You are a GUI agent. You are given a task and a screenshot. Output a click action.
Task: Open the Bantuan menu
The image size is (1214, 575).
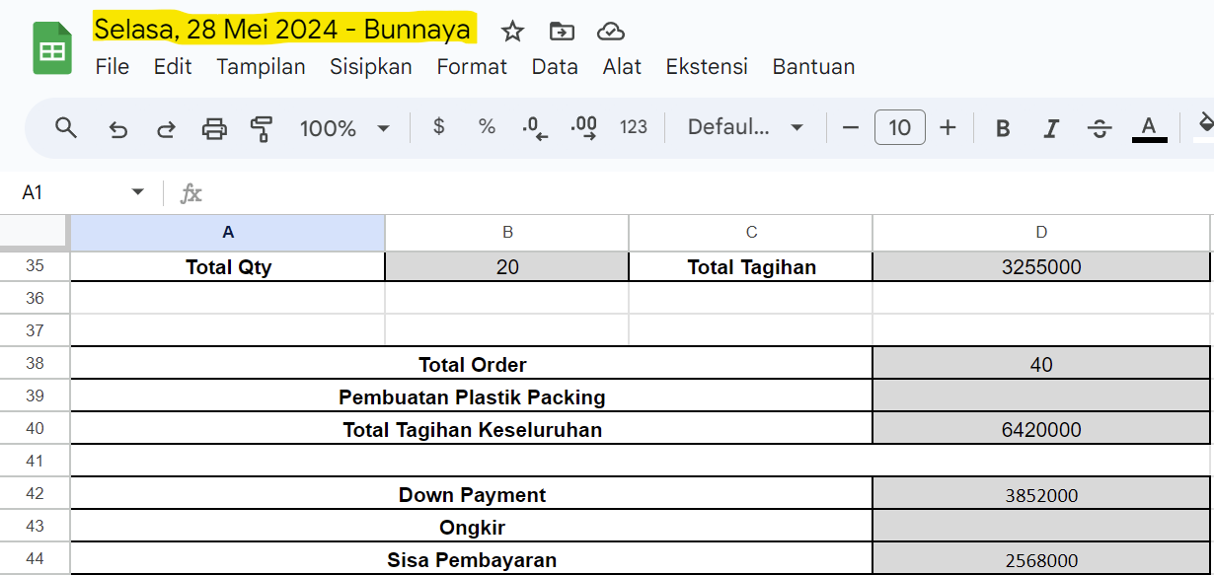click(813, 67)
